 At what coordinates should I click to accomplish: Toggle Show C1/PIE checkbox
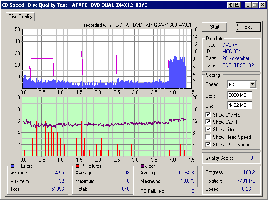(208, 115)
